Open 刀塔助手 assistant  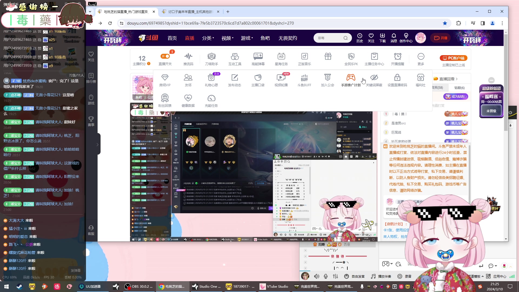[211, 59]
